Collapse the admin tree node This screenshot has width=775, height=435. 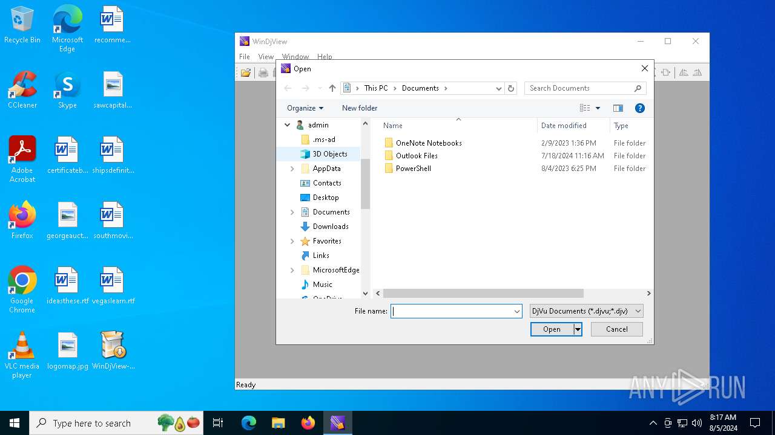pyautogui.click(x=288, y=125)
